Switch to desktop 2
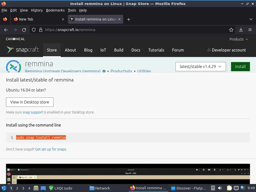The height and width of the screenshot is (192, 256). click(17, 188)
